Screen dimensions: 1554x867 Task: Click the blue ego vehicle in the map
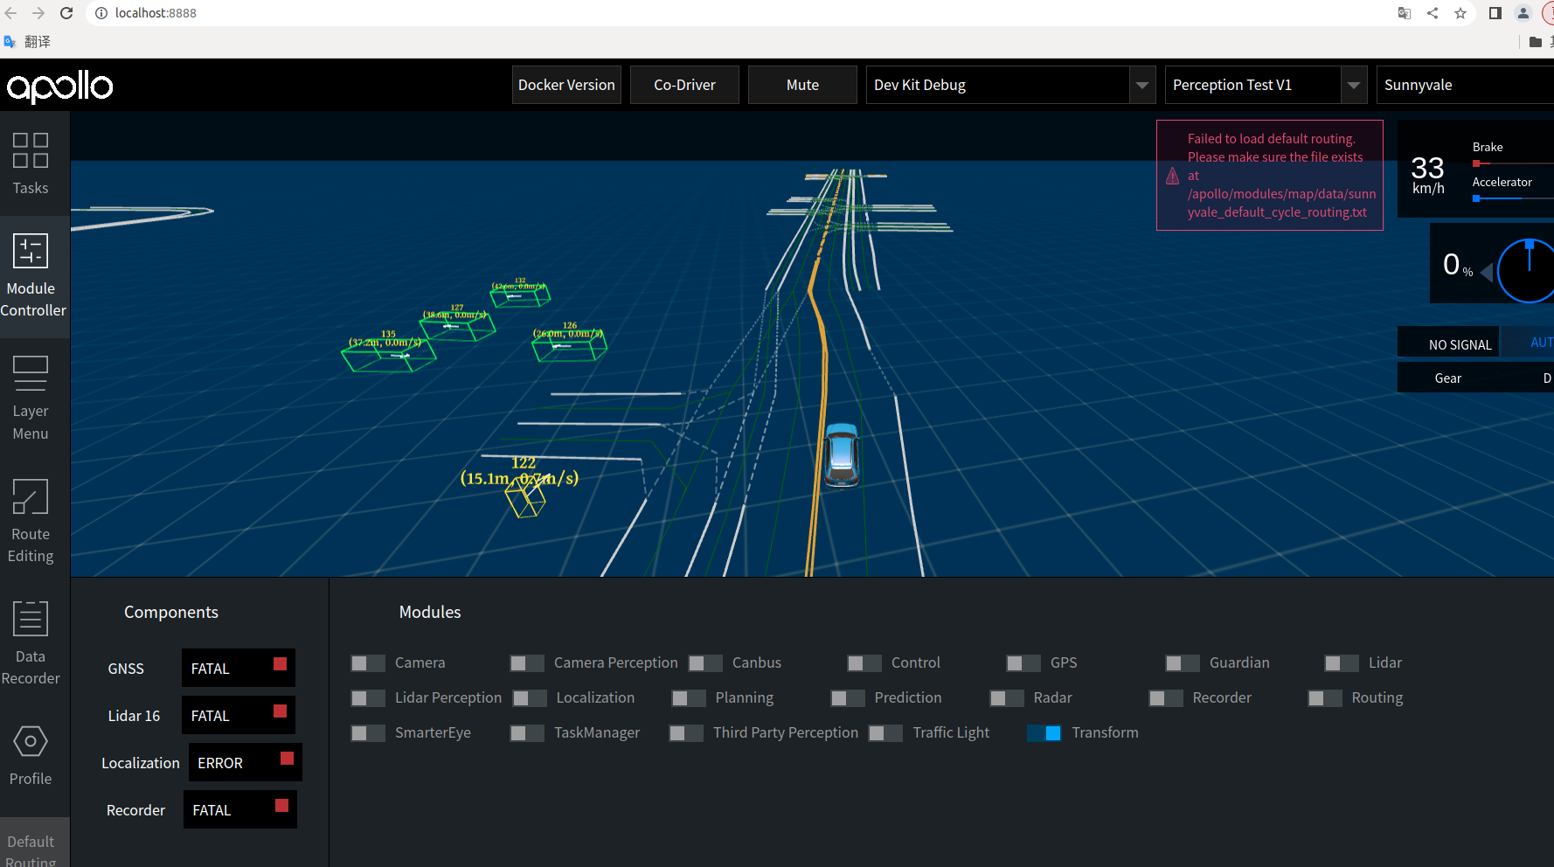(842, 454)
